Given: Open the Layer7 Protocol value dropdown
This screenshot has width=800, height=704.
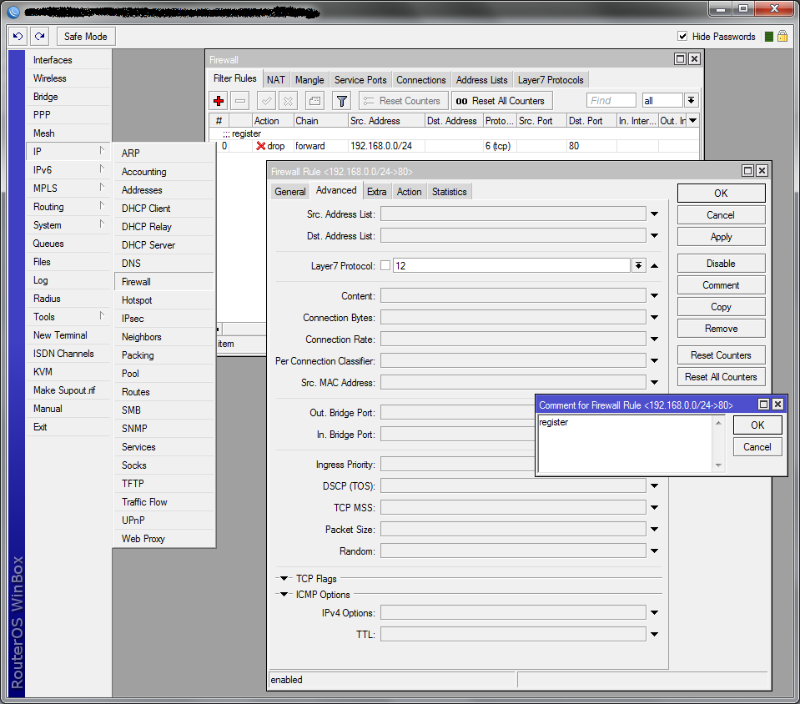Looking at the screenshot, I should click(638, 265).
